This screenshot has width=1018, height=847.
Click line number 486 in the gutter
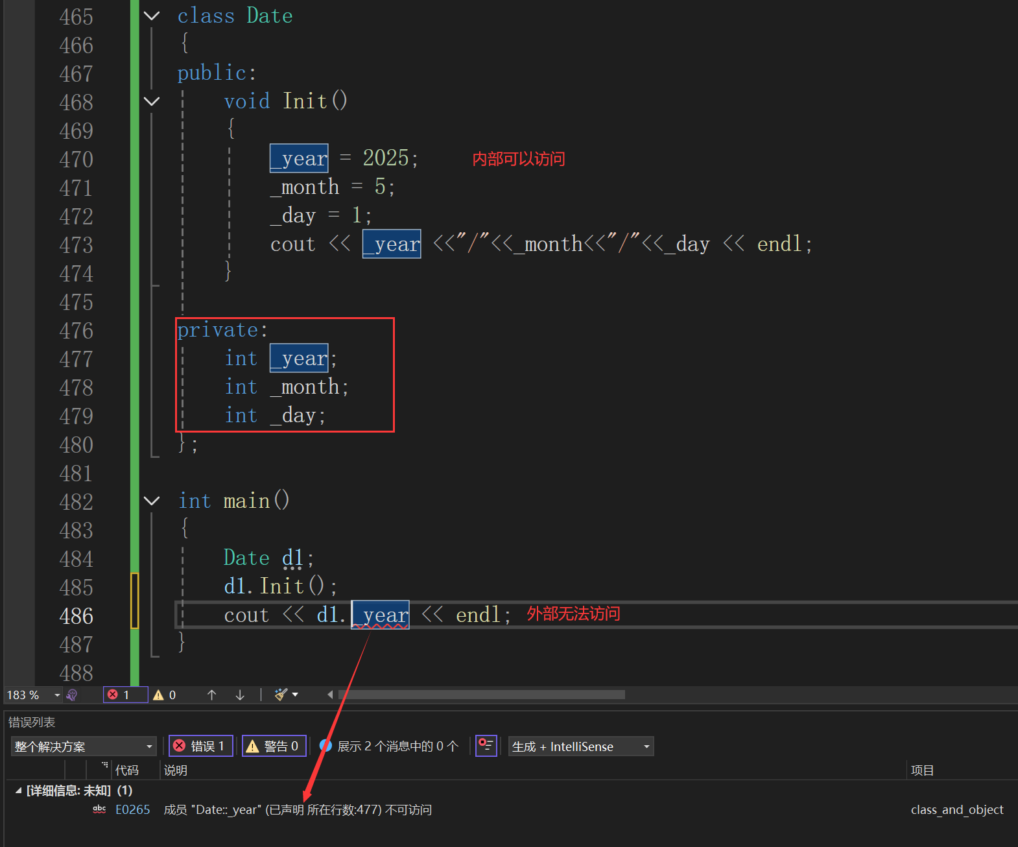pyautogui.click(x=77, y=616)
